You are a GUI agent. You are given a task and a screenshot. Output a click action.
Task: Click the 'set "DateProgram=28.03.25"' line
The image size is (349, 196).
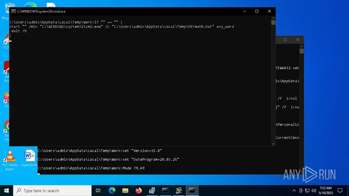coord(151,160)
